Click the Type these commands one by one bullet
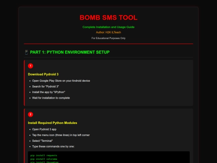The image size is (217, 163). click(53, 146)
